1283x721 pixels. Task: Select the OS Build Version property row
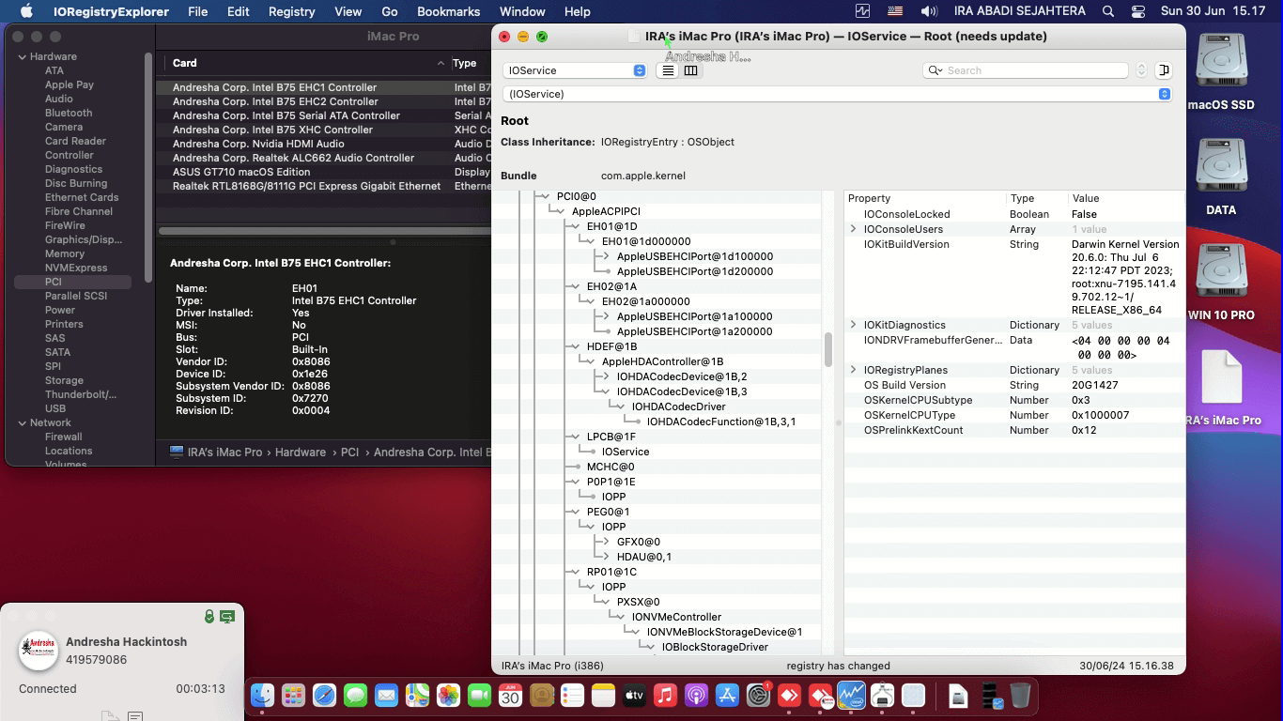pyautogui.click(x=1014, y=385)
